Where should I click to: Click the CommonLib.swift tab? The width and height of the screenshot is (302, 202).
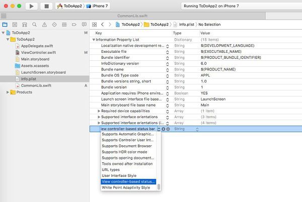tap(132, 16)
